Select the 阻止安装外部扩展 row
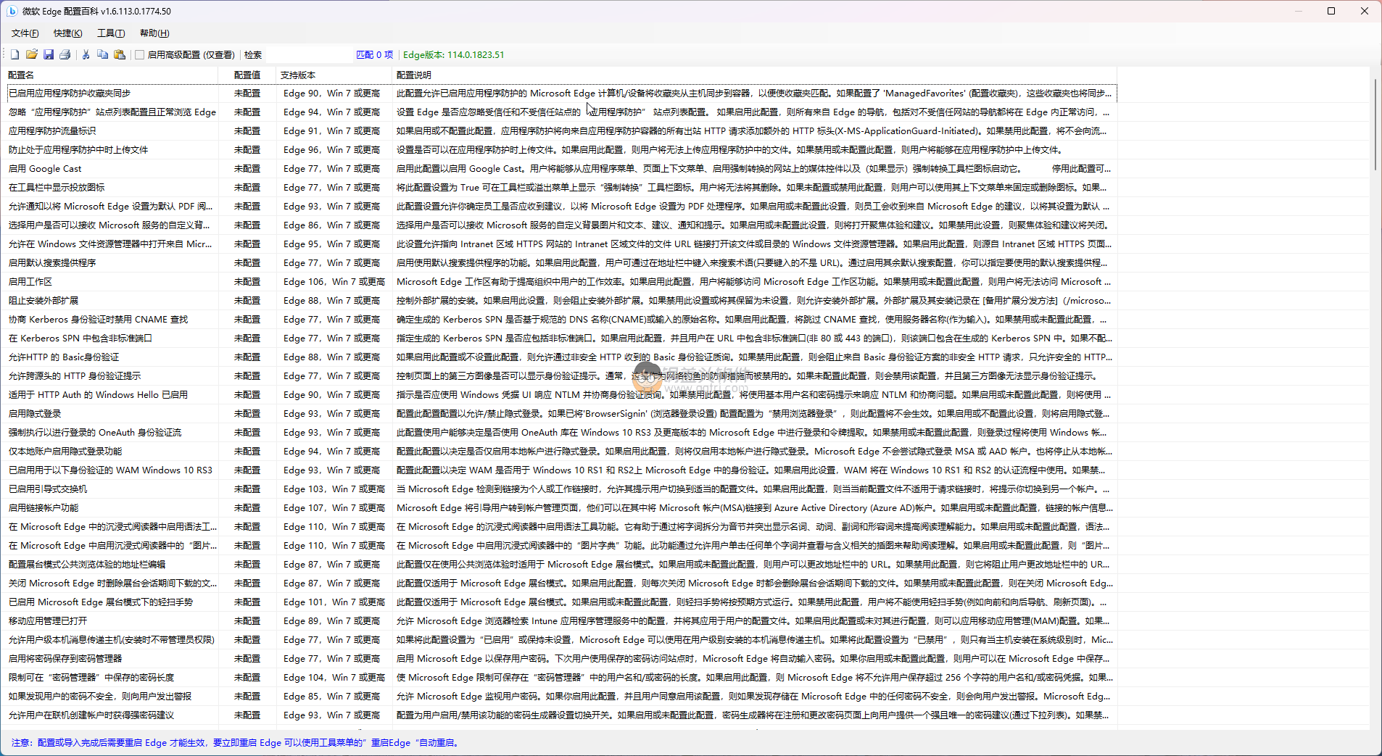The image size is (1382, 756). tap(562, 301)
